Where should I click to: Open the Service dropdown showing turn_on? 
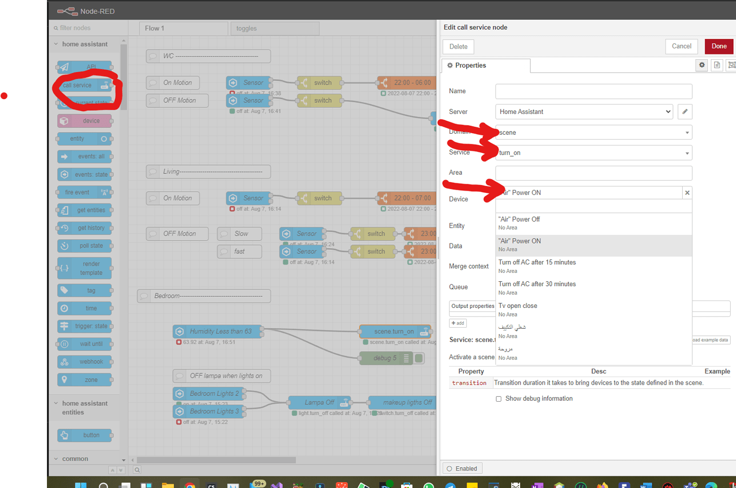[594, 153]
